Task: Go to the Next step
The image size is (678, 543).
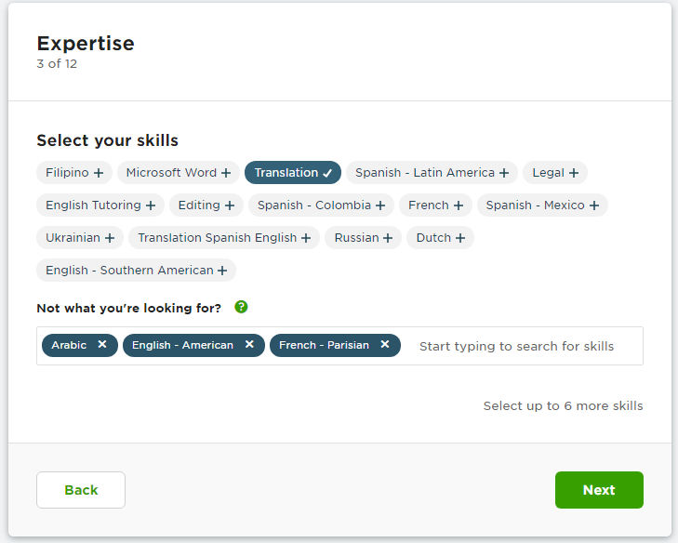Action: 599,490
